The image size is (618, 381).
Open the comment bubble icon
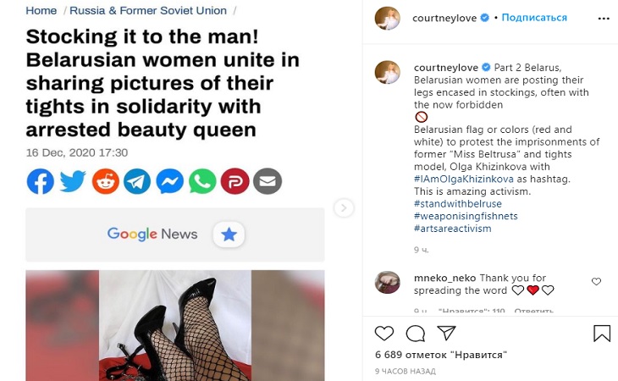coord(416,333)
